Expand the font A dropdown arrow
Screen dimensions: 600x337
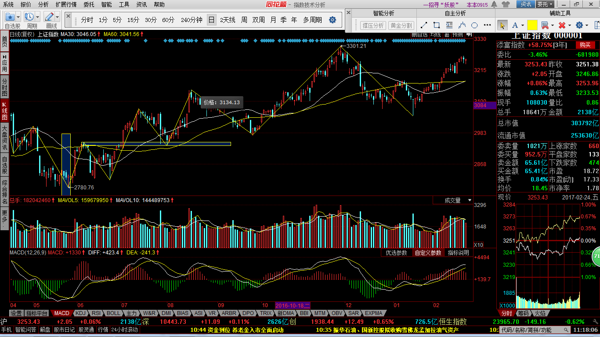pyautogui.click(x=522, y=25)
